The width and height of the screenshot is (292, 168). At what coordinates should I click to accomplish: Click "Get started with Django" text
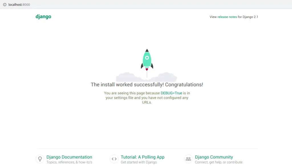pos(139,162)
